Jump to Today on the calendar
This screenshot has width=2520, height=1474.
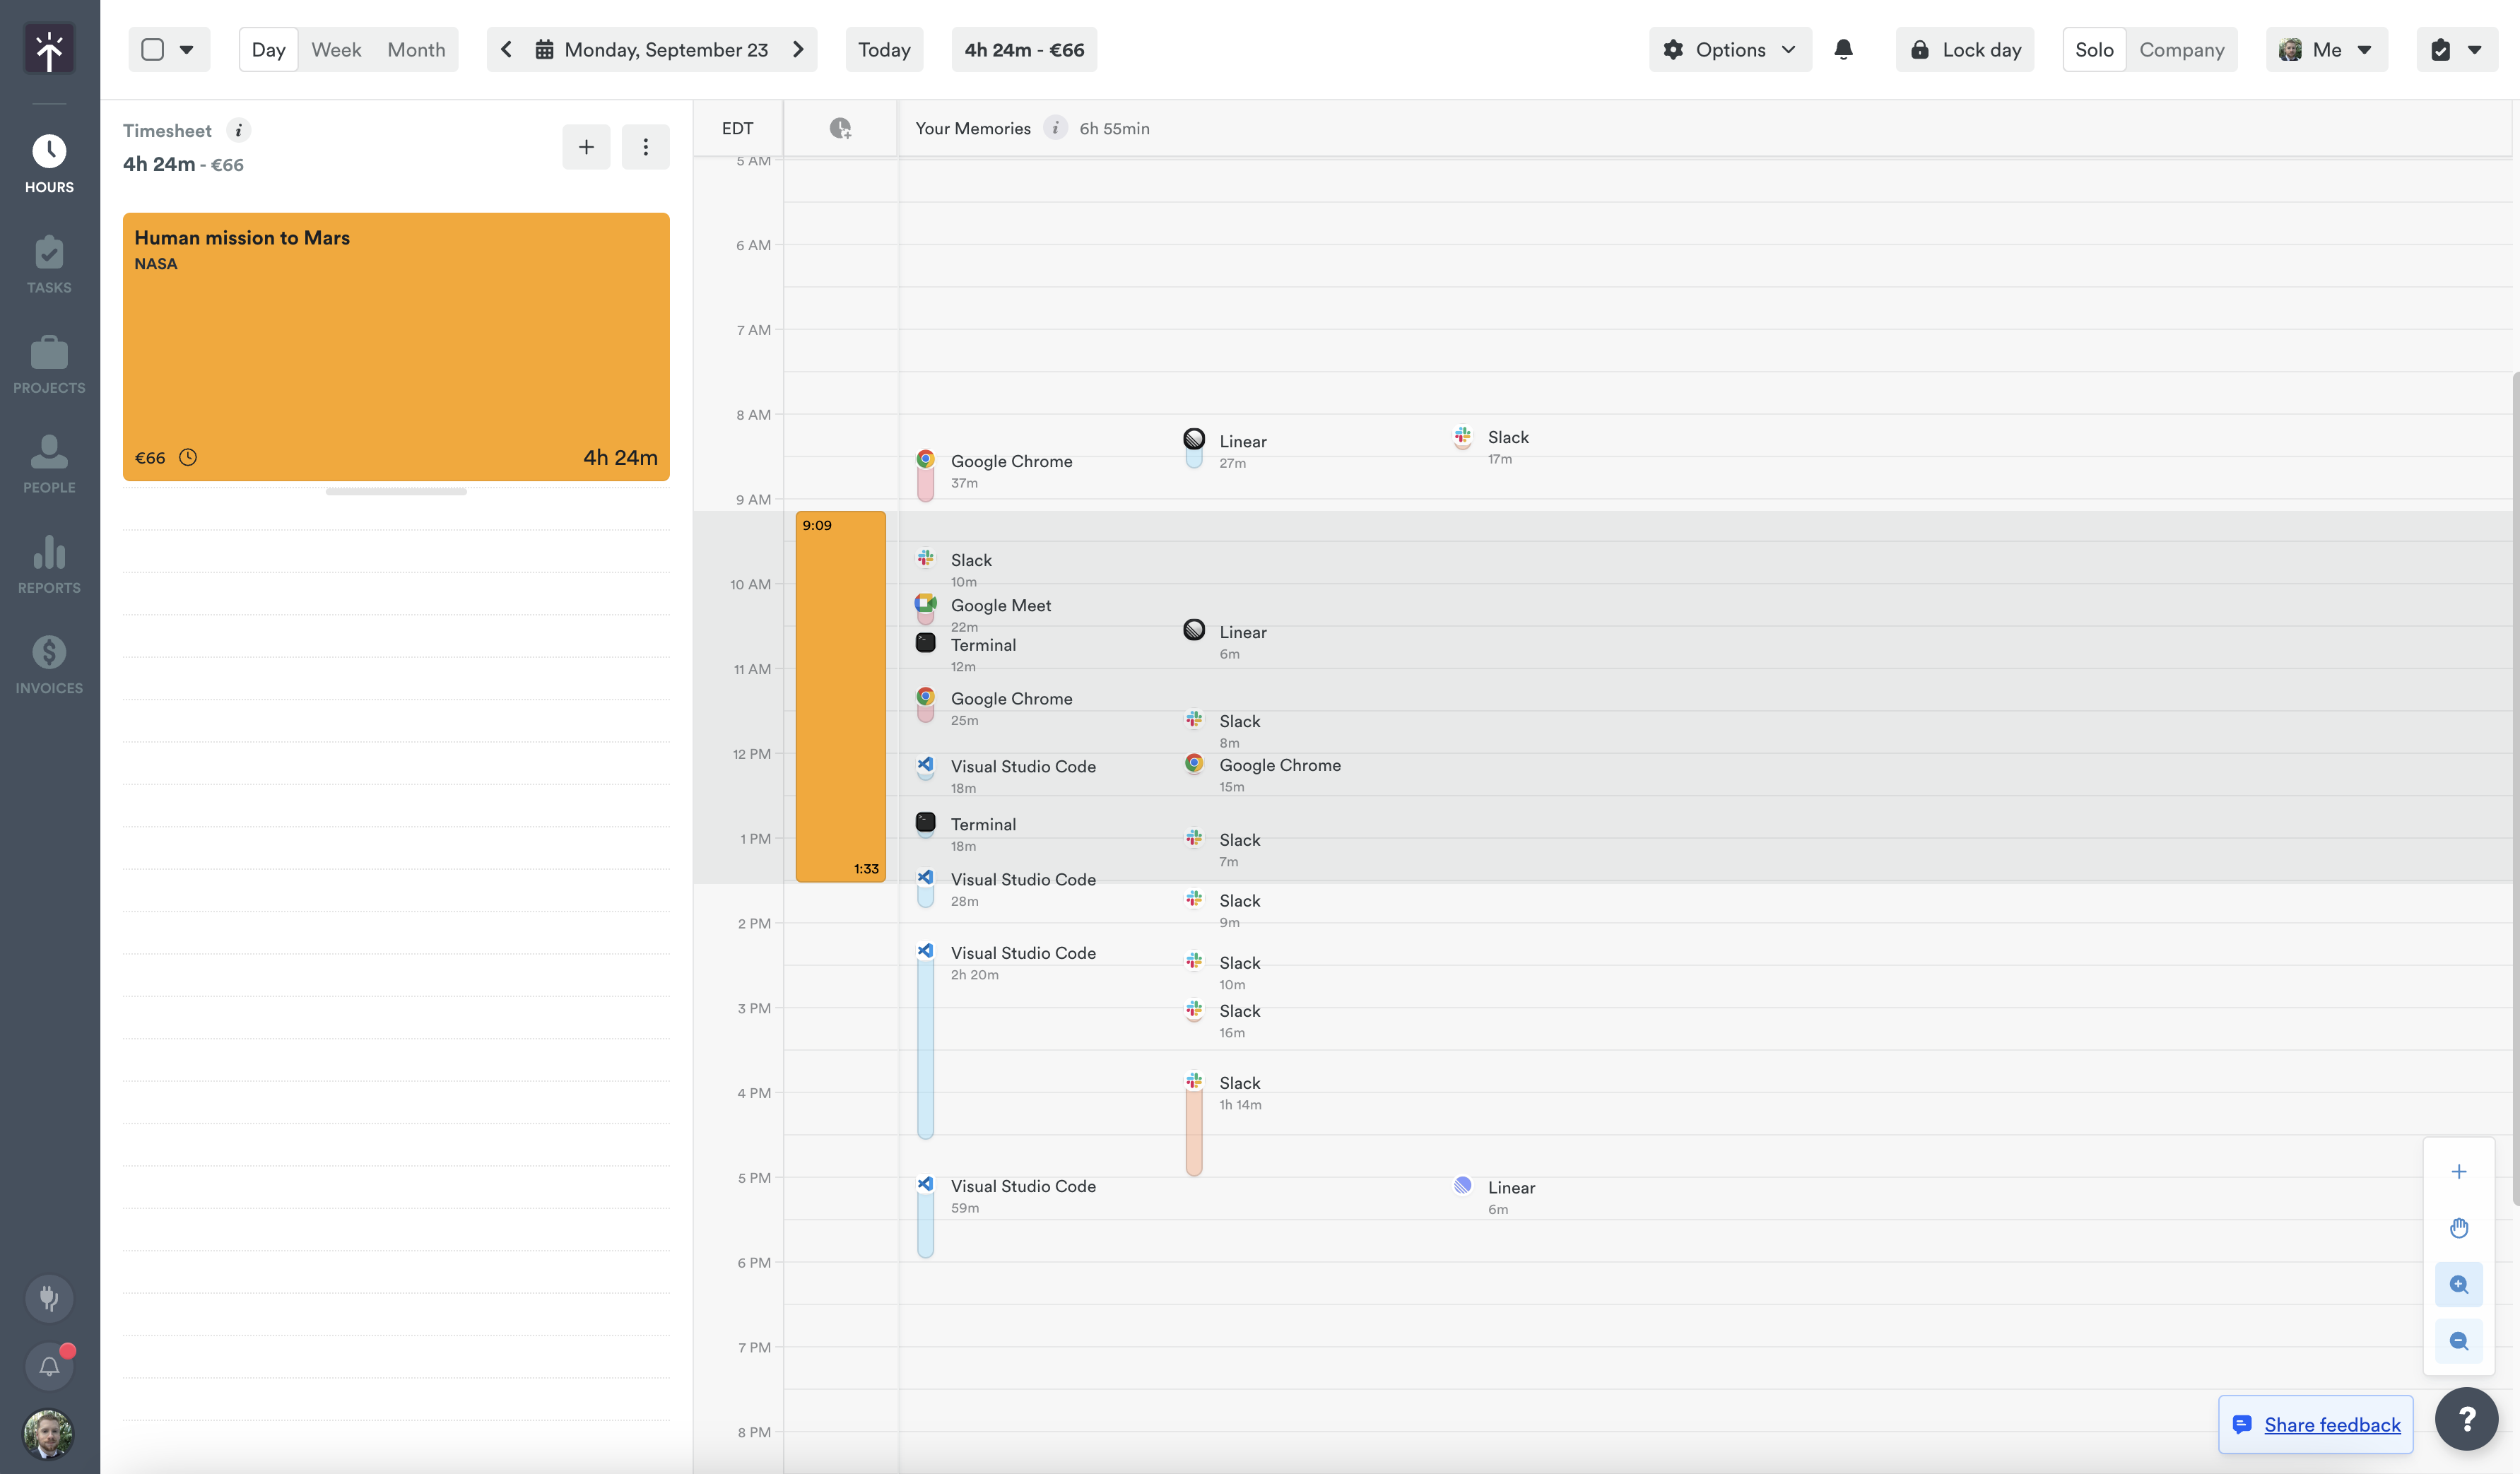tap(883, 49)
